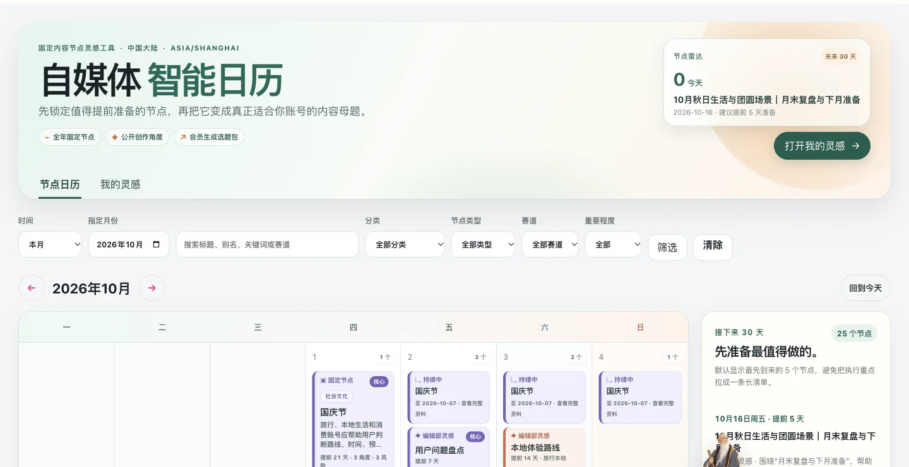Image resolution: width=909 pixels, height=467 pixels.
Task: Click the sage mascot avatar at bottom right
Action: (x=721, y=450)
